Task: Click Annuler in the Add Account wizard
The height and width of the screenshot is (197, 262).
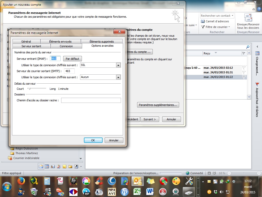Action: tap(171, 119)
